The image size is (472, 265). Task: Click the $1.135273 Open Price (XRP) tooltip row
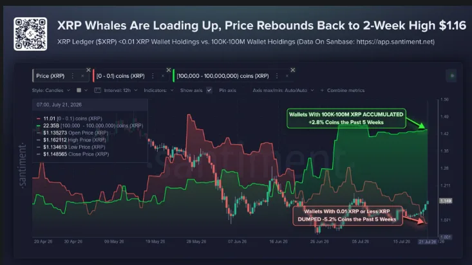(72, 132)
